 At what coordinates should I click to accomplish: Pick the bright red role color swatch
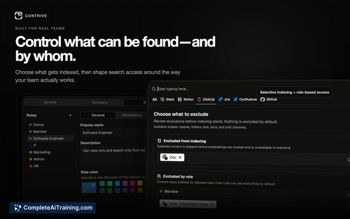click(x=133, y=183)
